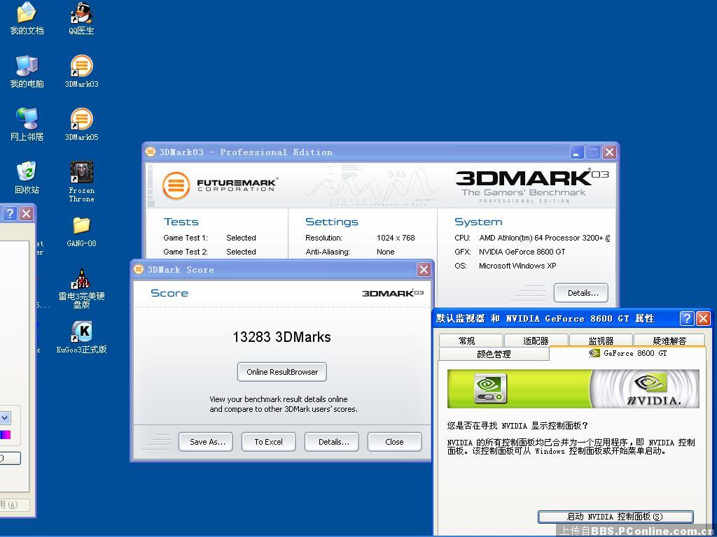The image size is (717, 537).
Task: Click the 13283 3DMarks score text
Action: [x=281, y=337]
